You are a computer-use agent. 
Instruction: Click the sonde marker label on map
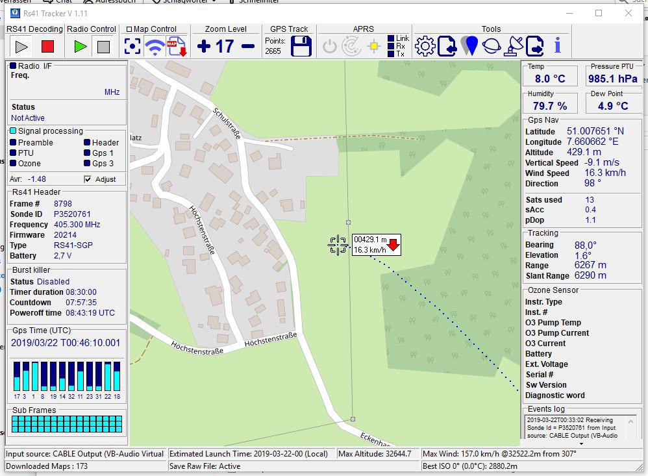click(x=376, y=245)
